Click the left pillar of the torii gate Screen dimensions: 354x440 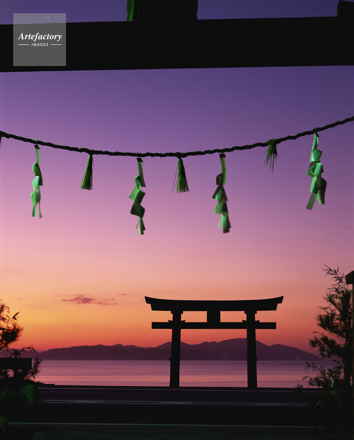pos(175,352)
